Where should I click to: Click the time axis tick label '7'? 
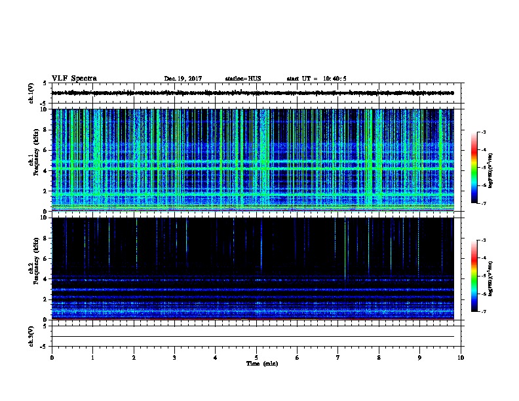338,357
